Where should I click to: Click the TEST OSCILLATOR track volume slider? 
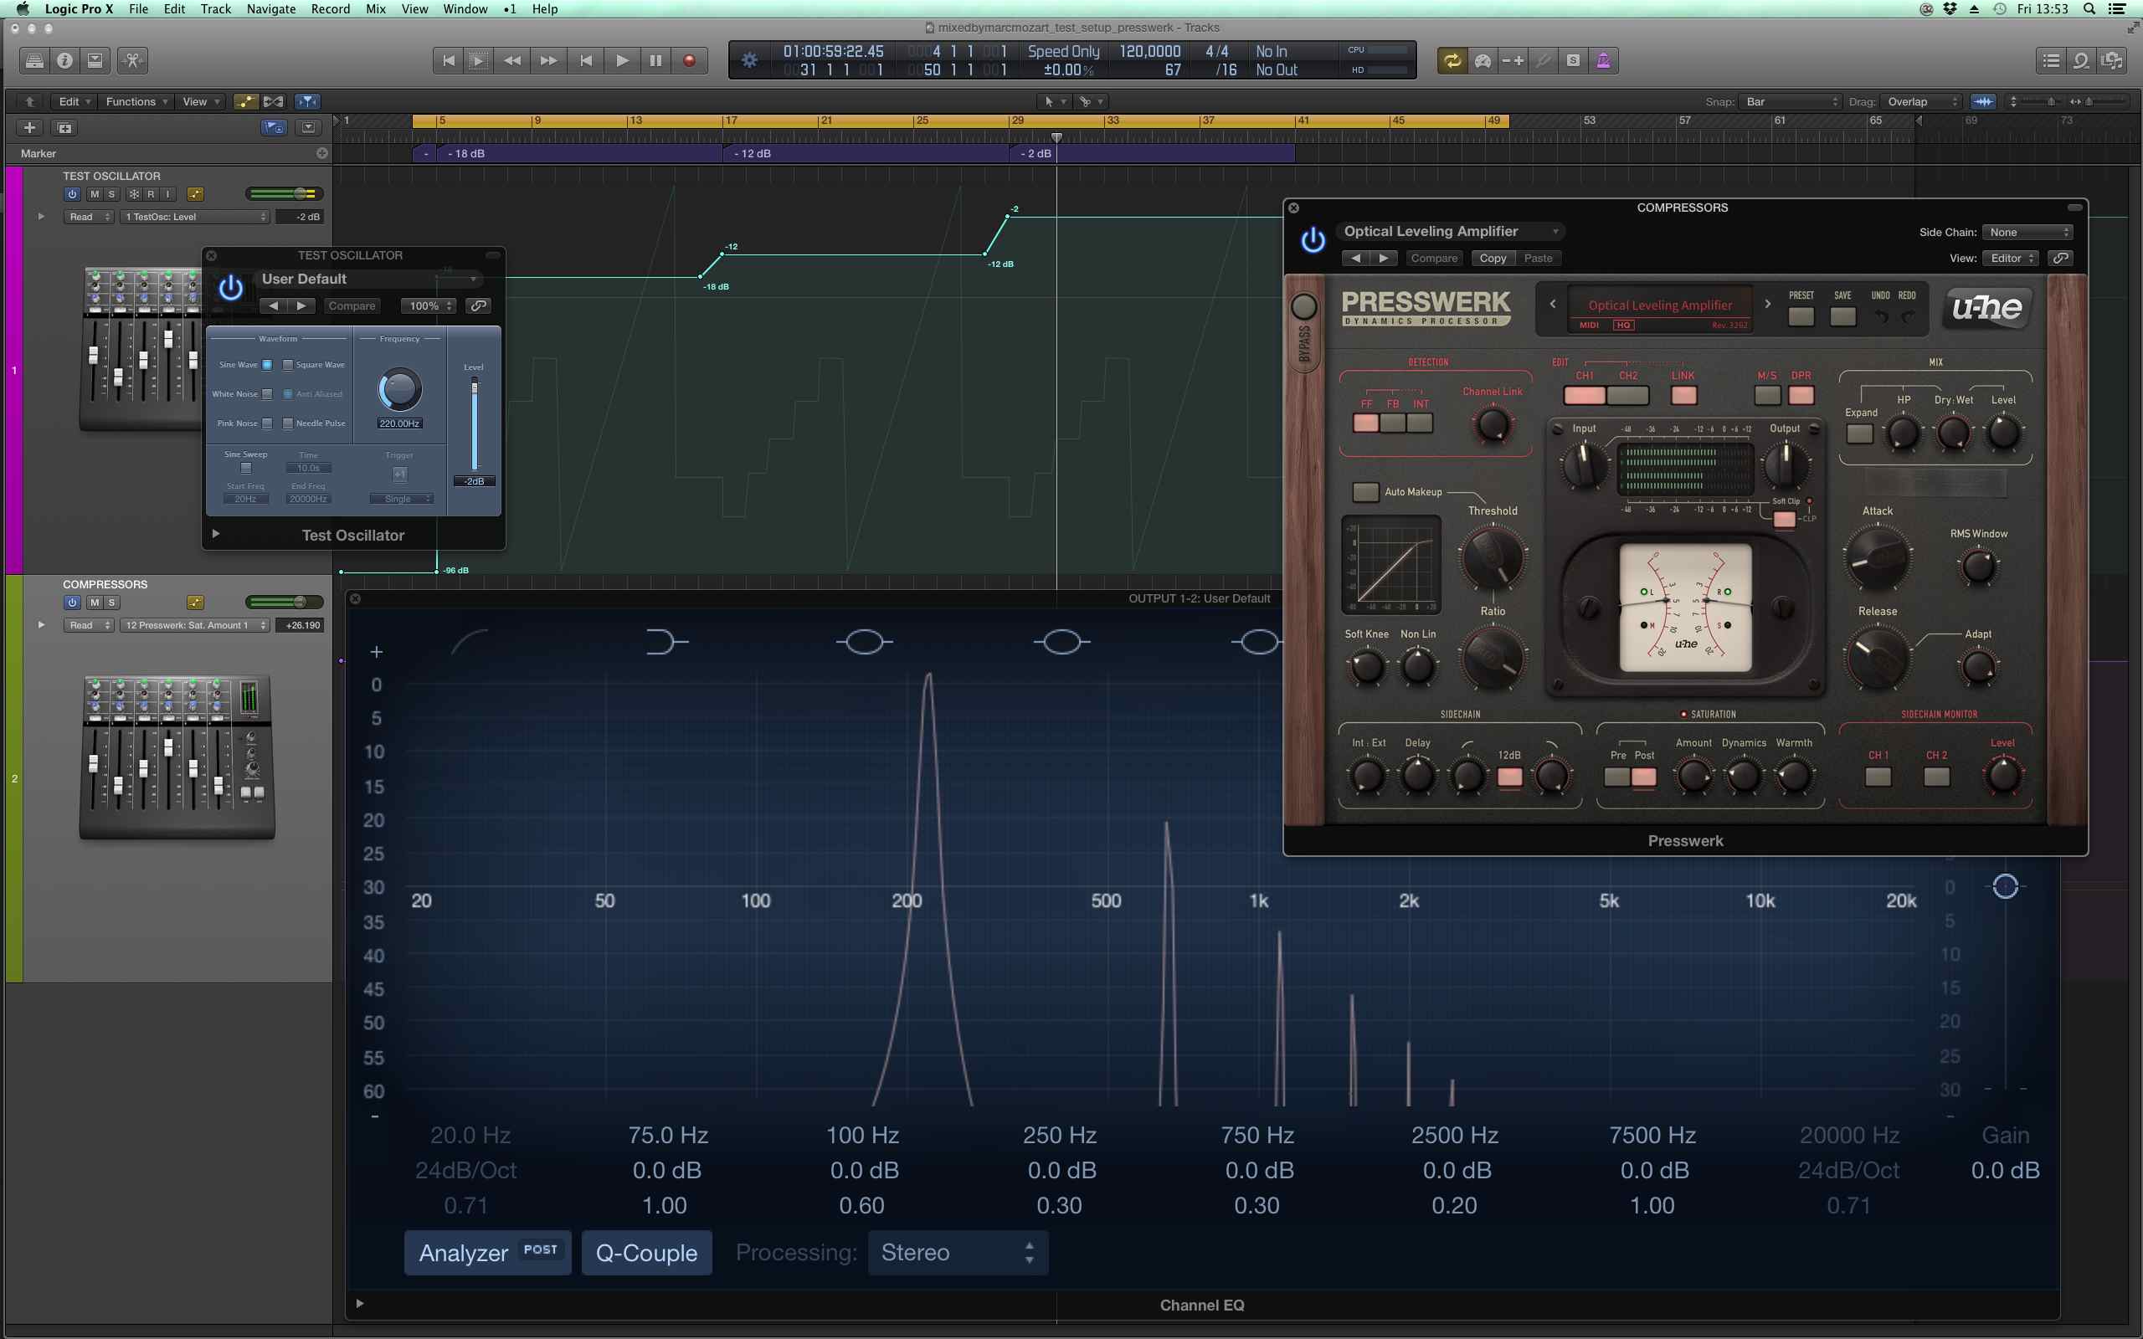click(285, 193)
